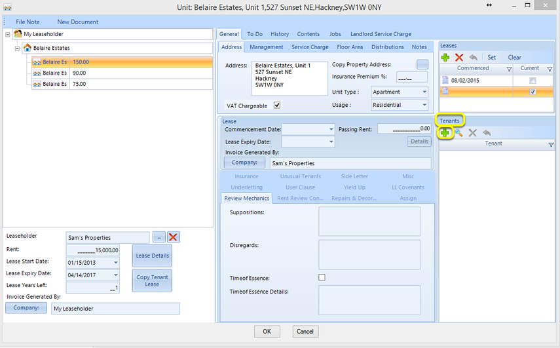This screenshot has width=560, height=348.
Task: Open the Notes sub-tab
Action: [419, 47]
